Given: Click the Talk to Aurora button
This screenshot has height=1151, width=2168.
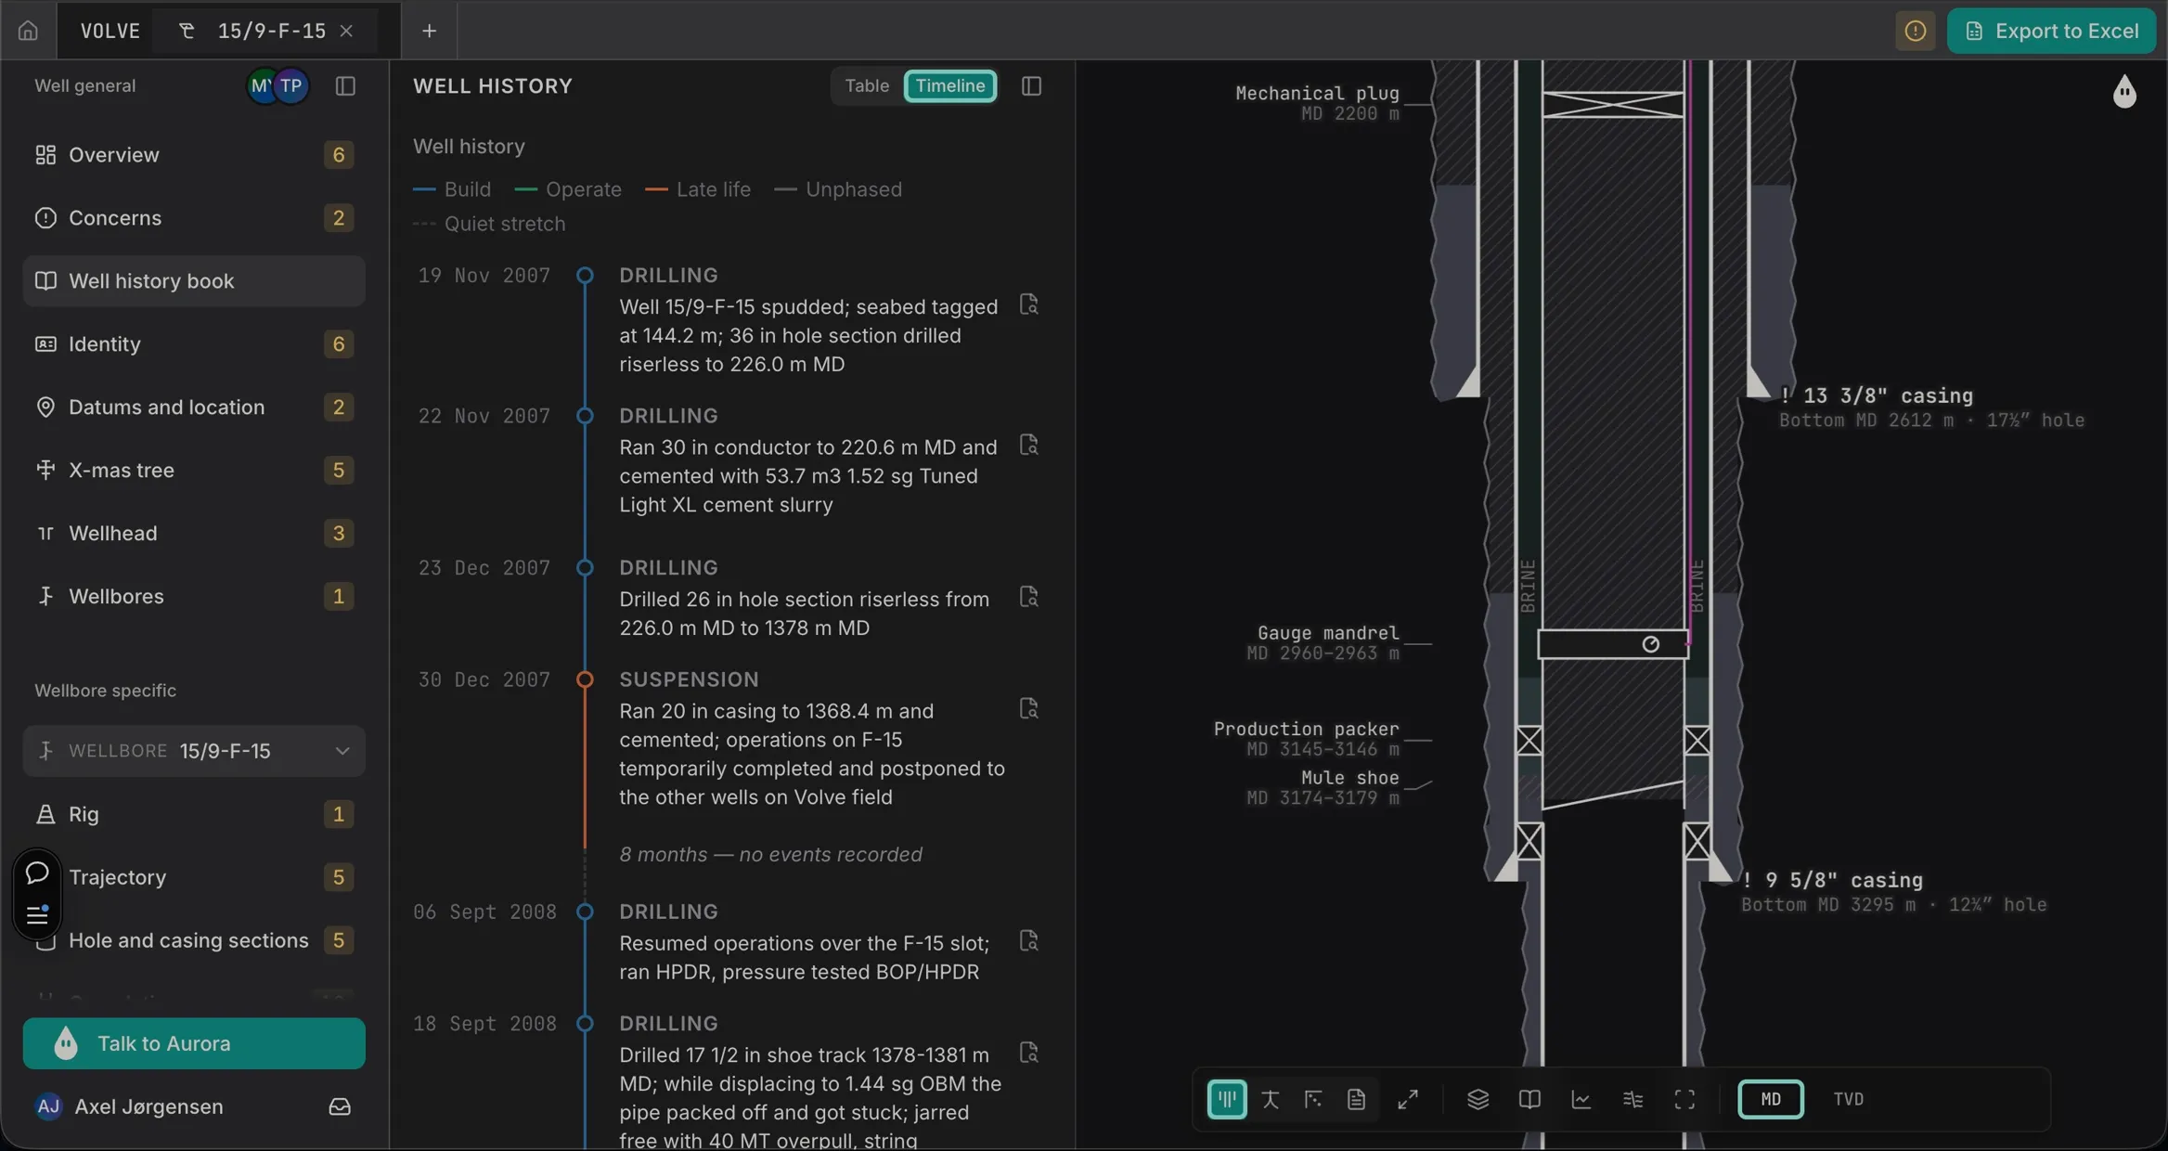Looking at the screenshot, I should 194,1043.
